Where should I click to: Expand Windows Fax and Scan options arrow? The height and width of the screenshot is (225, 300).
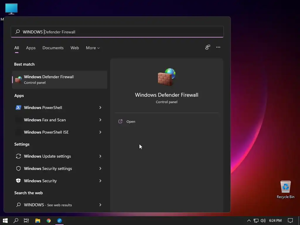point(100,120)
